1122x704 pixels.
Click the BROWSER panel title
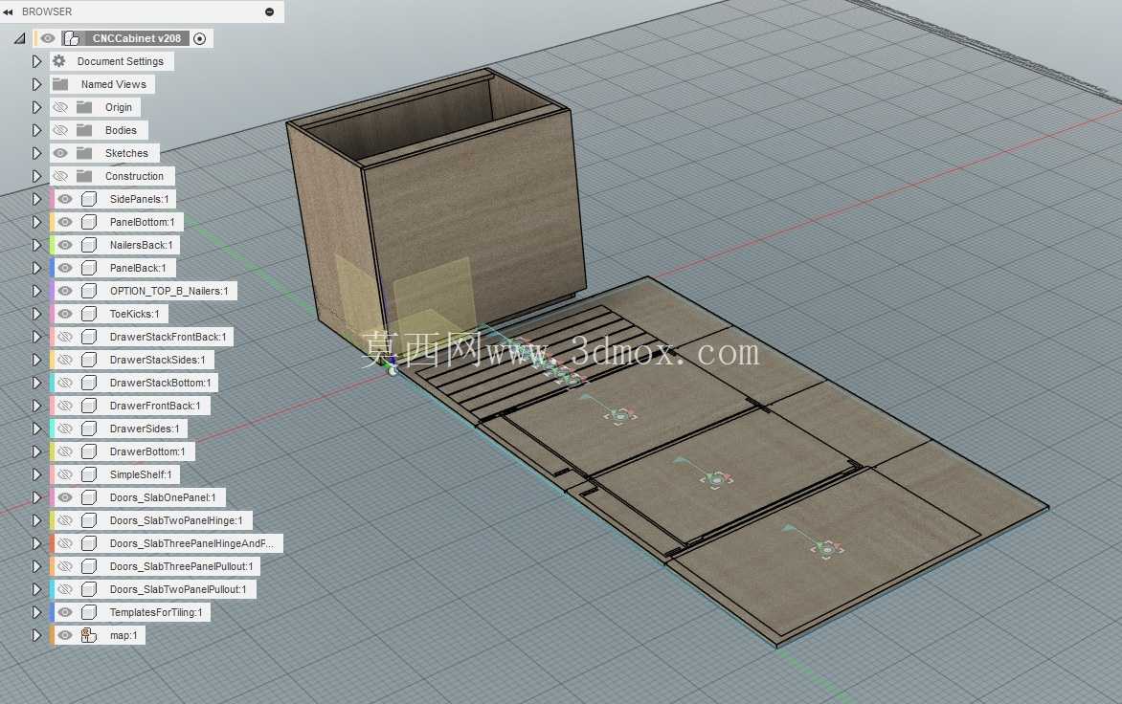(x=47, y=12)
